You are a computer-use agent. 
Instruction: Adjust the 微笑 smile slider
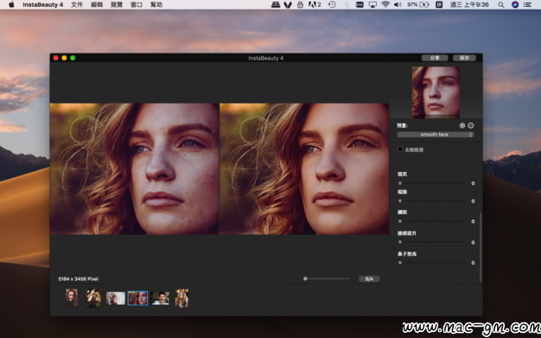tap(432, 183)
